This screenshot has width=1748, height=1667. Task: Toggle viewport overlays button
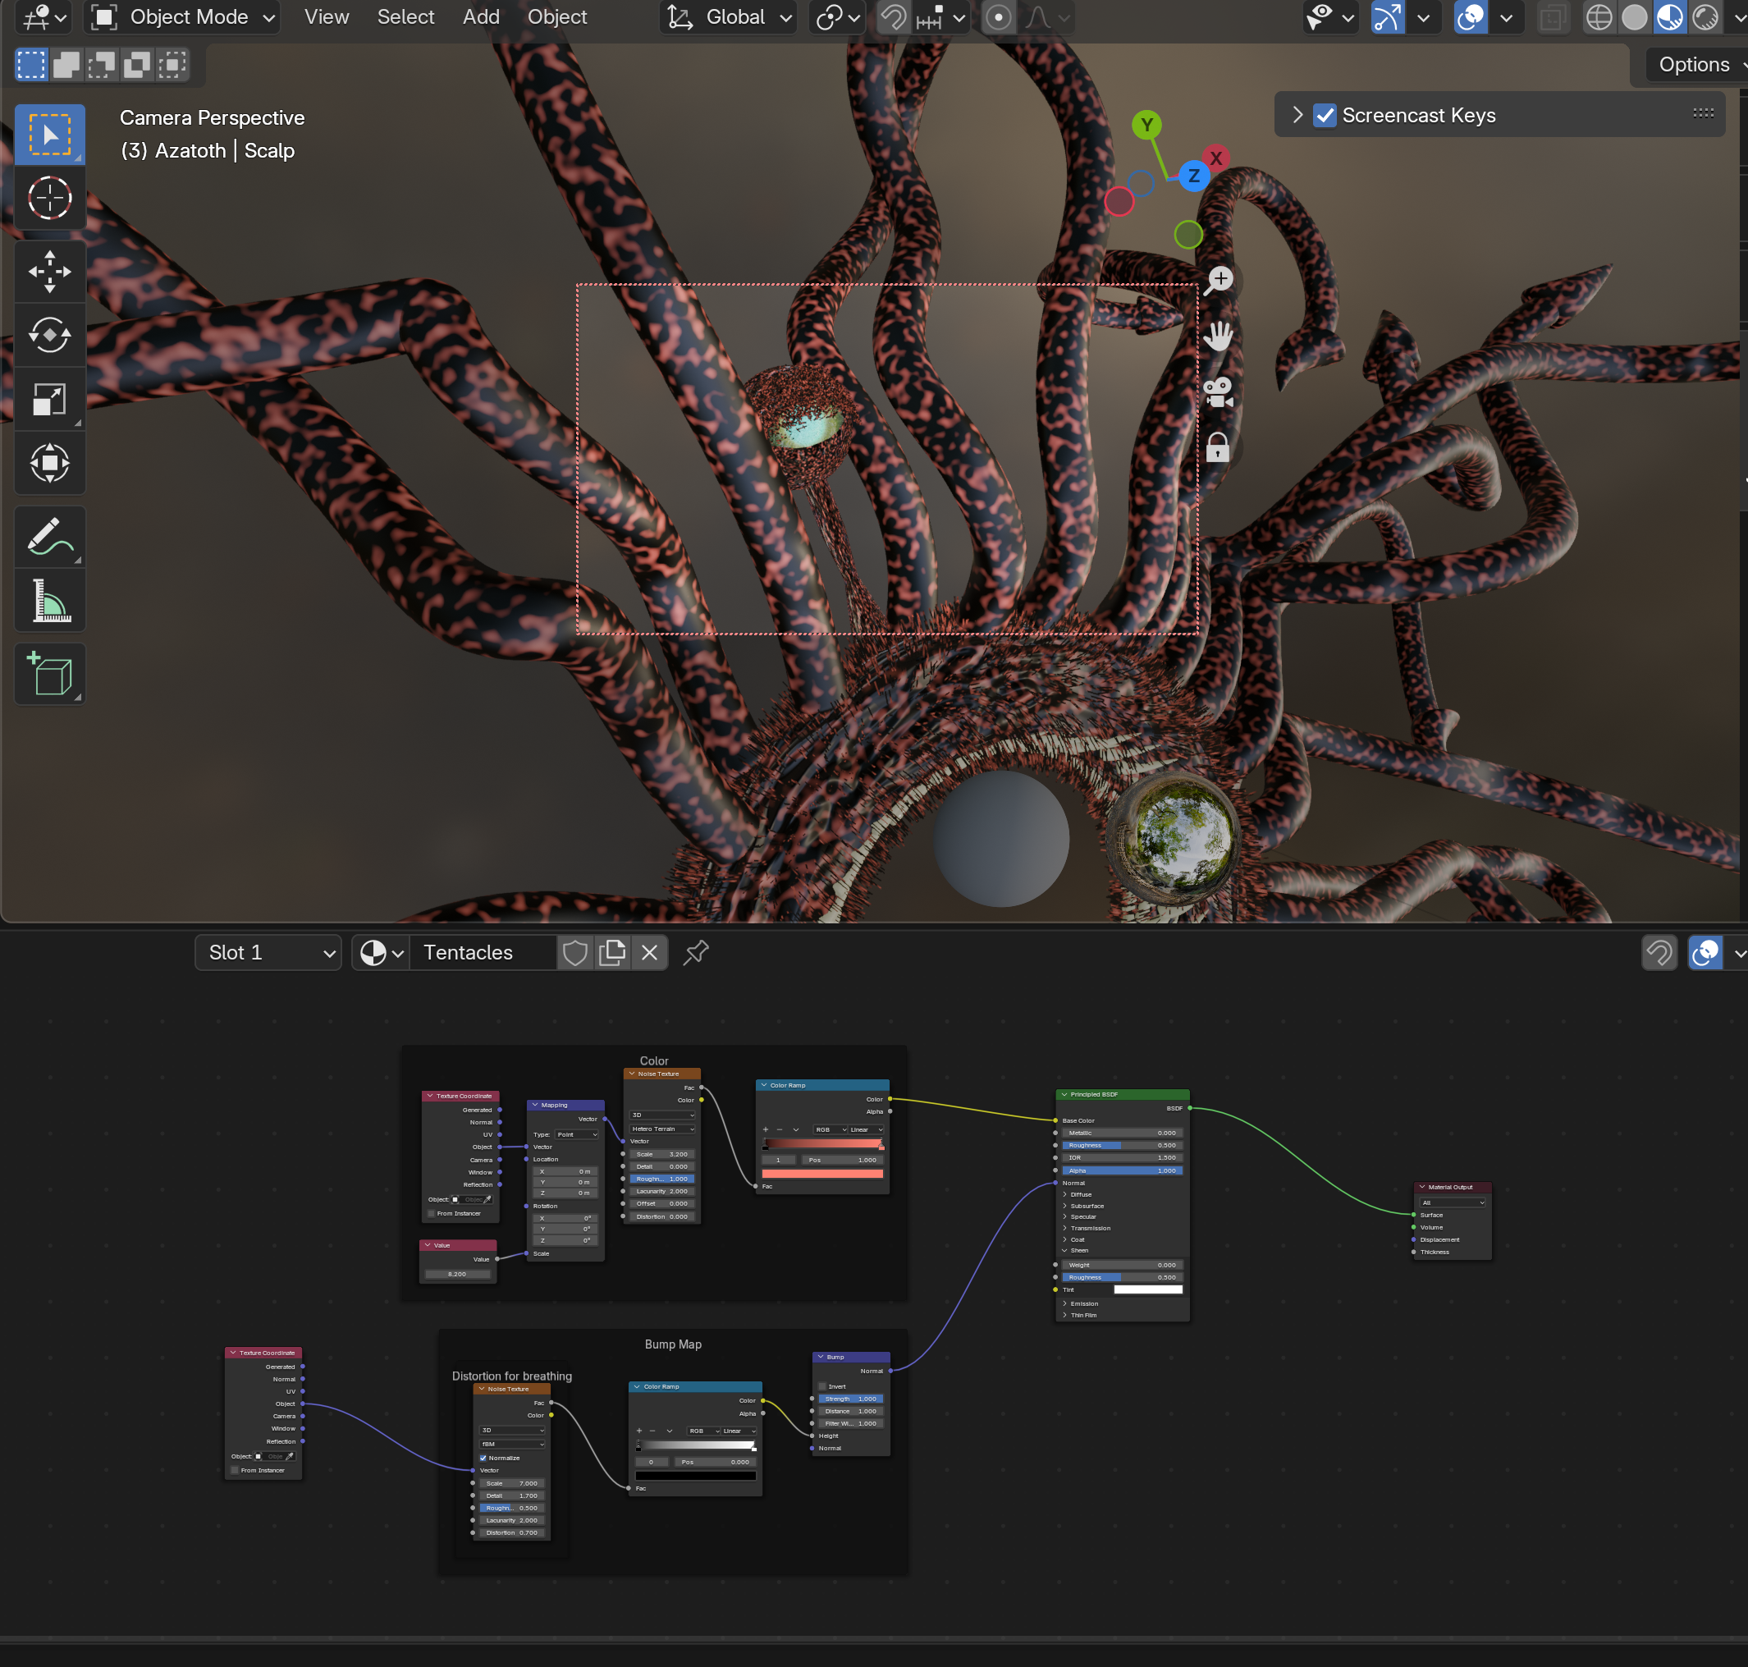(x=1471, y=17)
